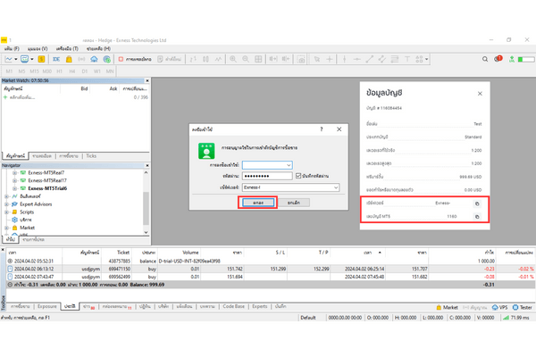Switch to the Ticks tab in Market Watch

91,155
